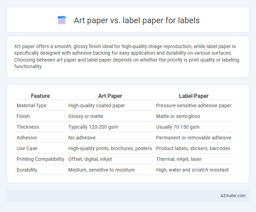This screenshot has width=256, height=212.
Task: Click the 'Pressure-sensitive adhesive paper' cell
Action: (x=194, y=105)
